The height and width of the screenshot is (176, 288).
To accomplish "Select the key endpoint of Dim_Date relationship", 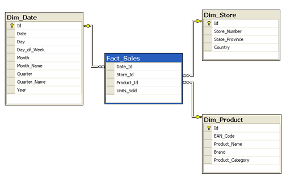I will coord(87,26).
